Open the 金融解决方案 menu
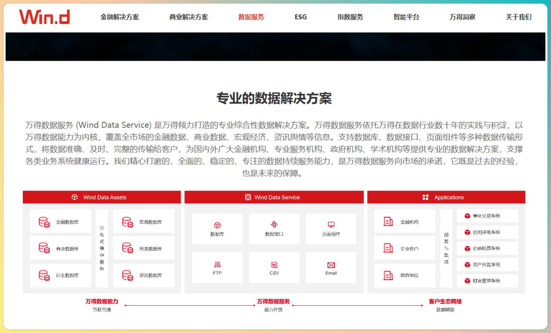This screenshot has width=551, height=333. click(120, 17)
